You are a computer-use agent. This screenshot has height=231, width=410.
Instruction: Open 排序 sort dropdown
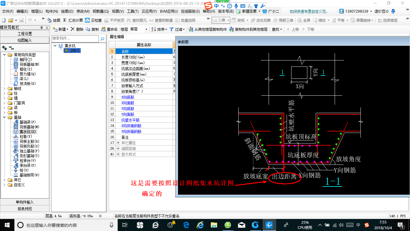159,29
